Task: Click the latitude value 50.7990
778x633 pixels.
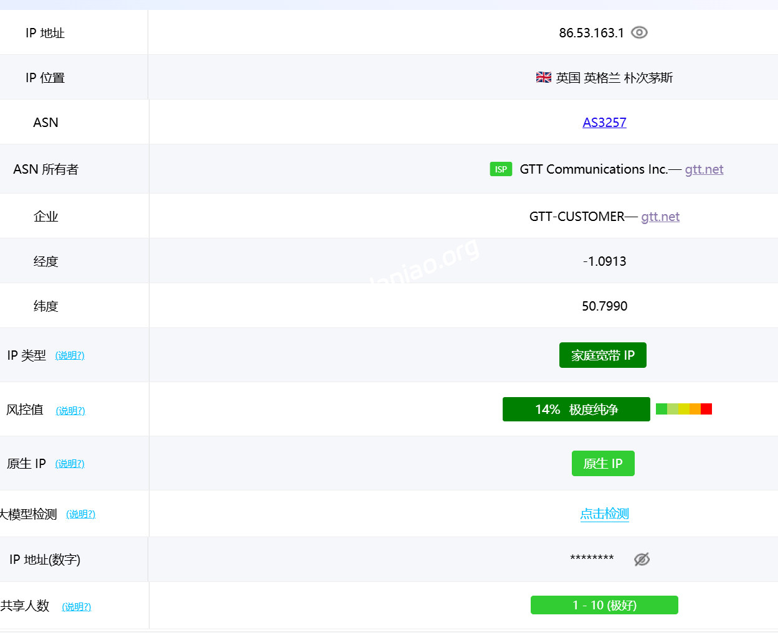Action: click(604, 306)
